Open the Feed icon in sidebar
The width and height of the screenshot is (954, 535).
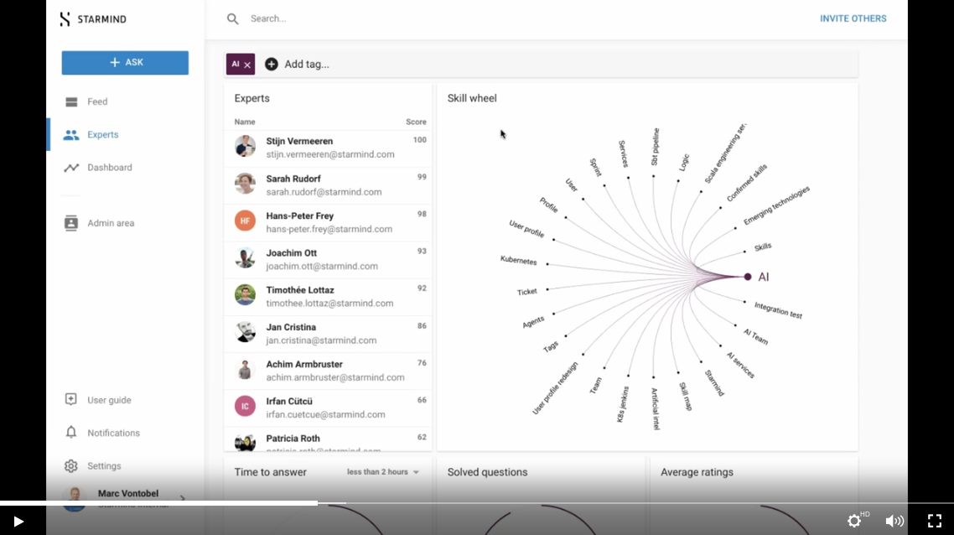71,101
